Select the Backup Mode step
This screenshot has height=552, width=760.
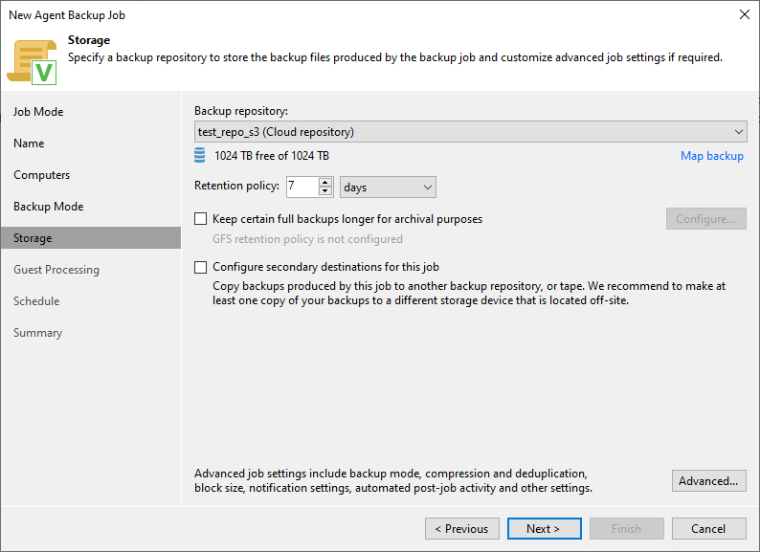click(x=48, y=207)
